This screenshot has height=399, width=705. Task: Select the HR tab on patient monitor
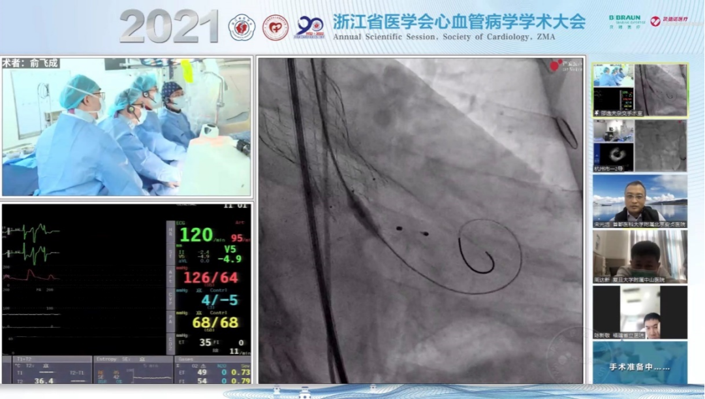[170, 231]
